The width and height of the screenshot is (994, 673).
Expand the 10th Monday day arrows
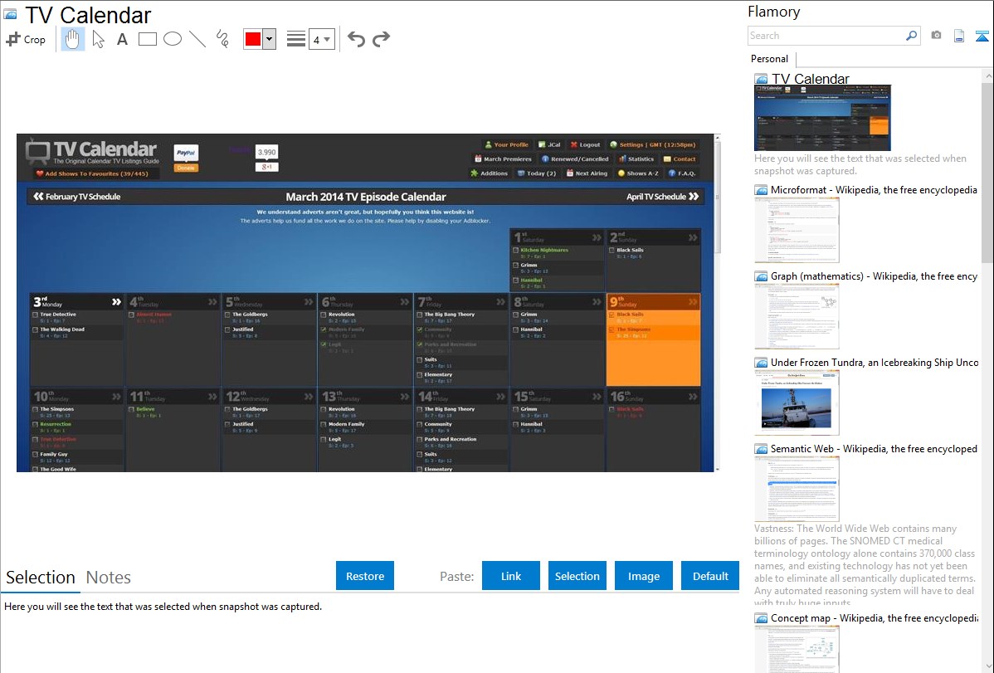tap(116, 397)
